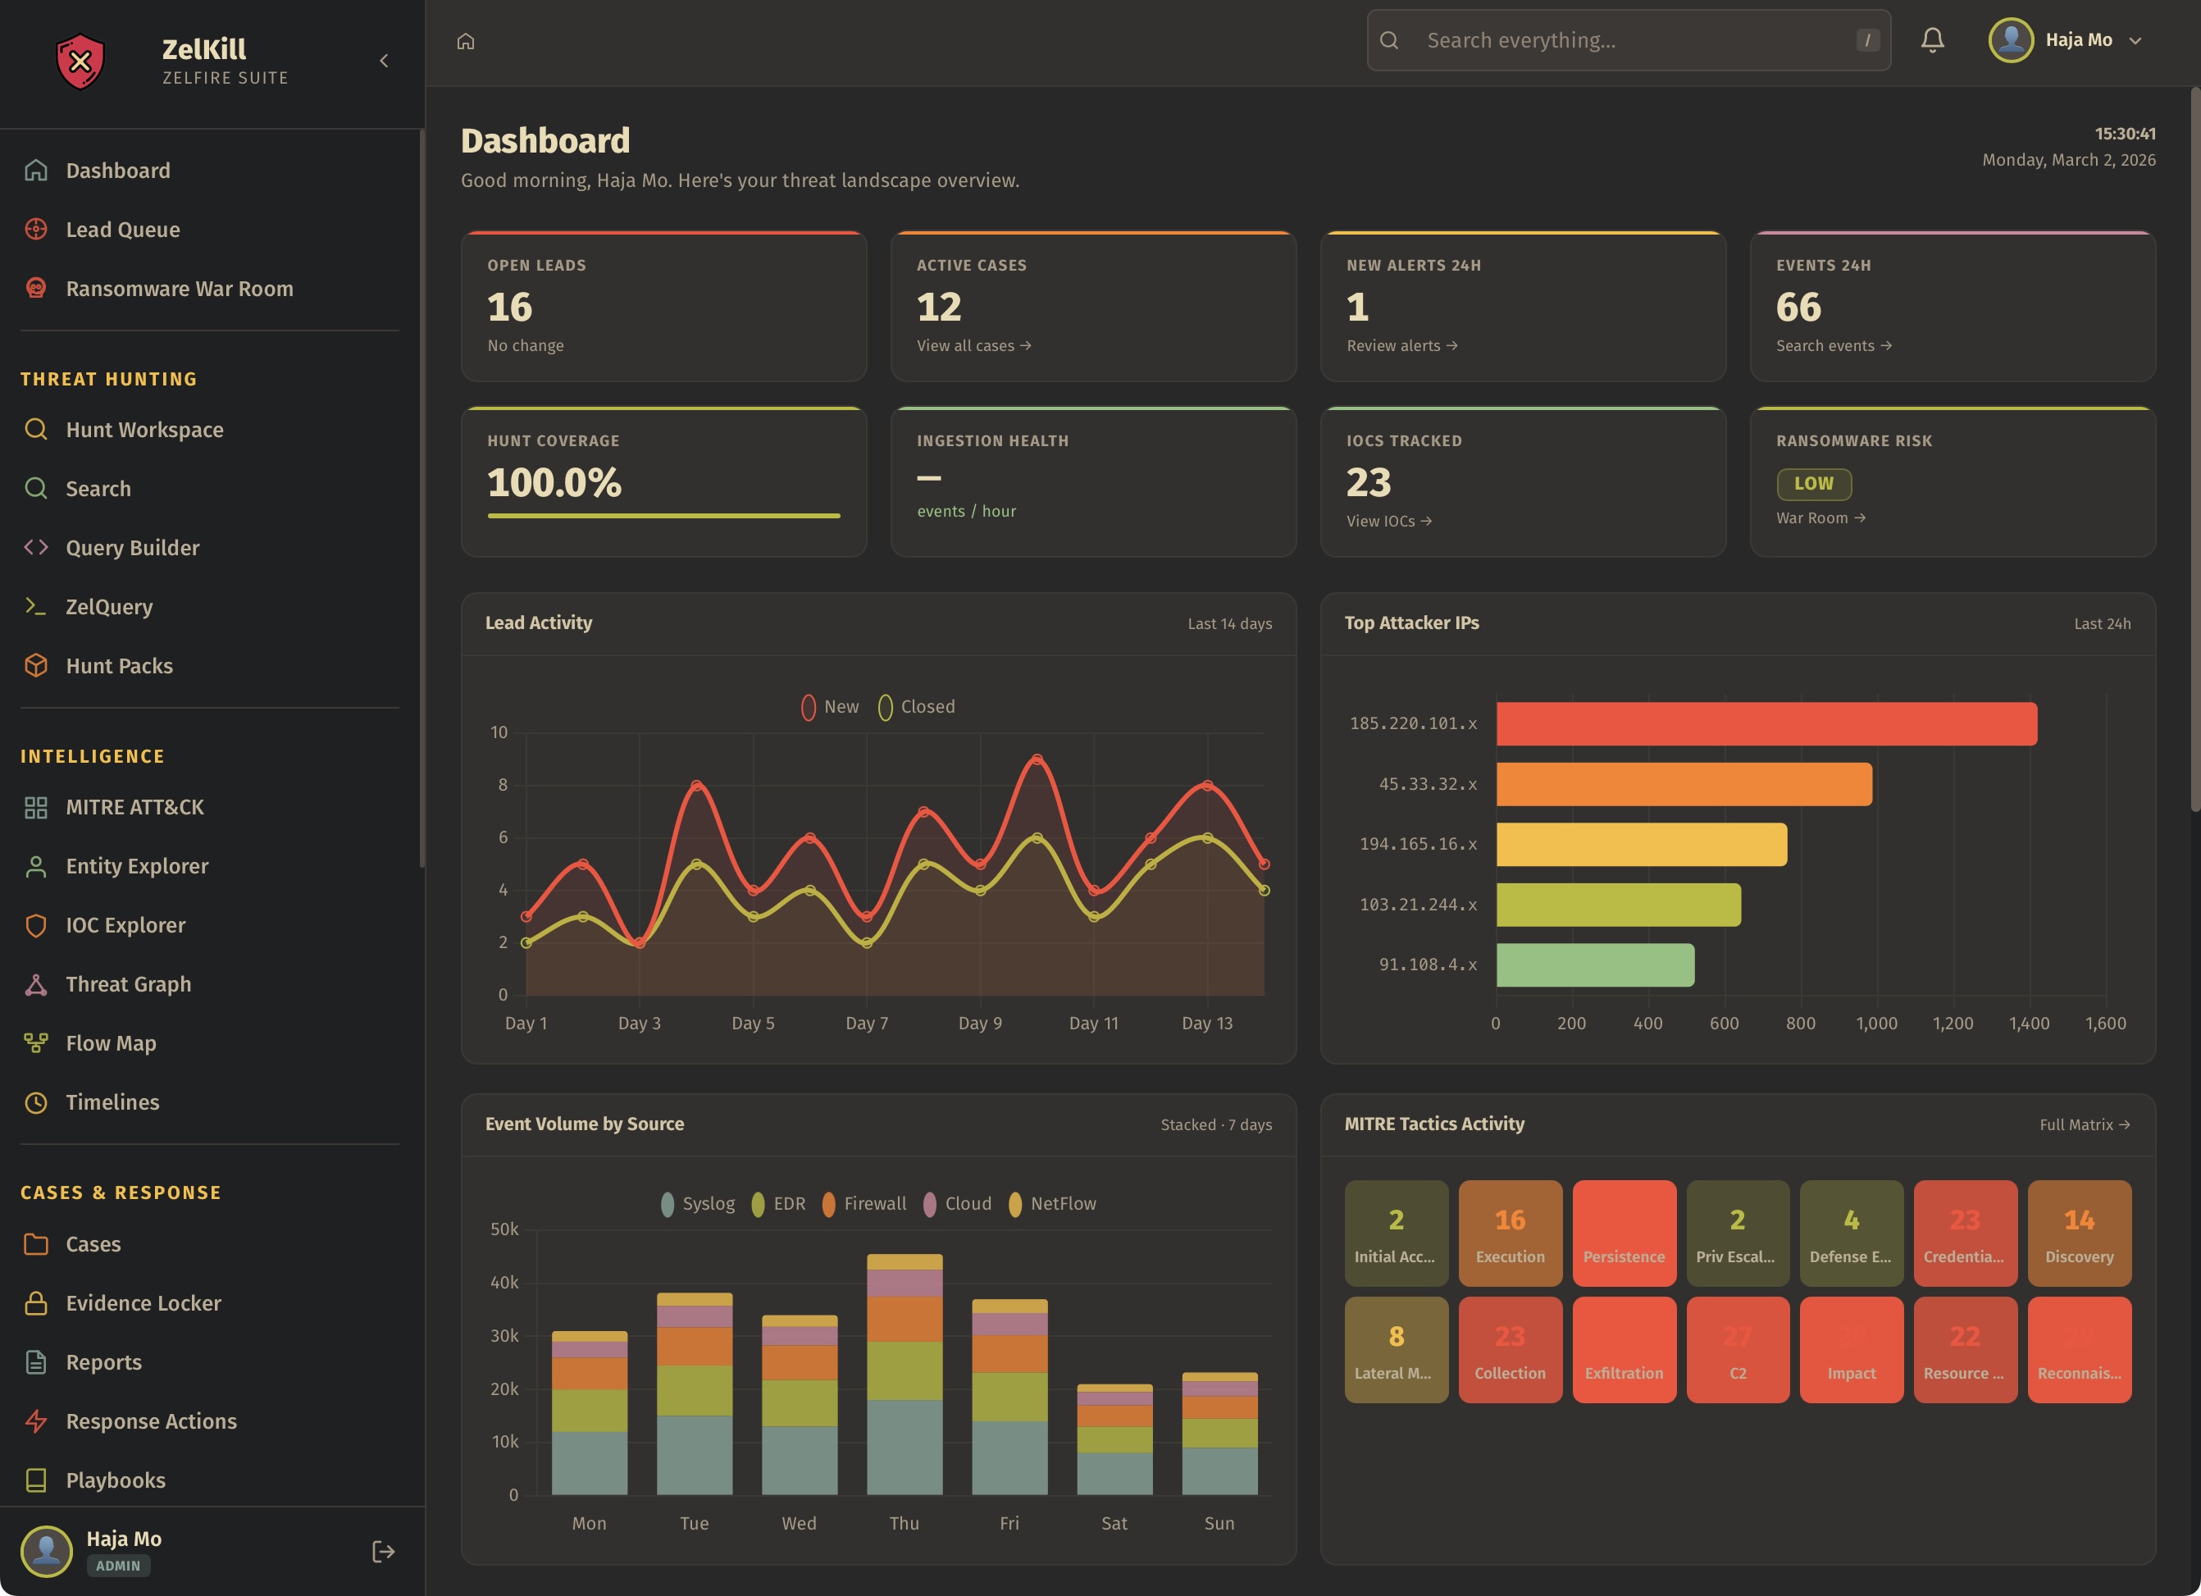The image size is (2201, 1596).
Task: Open Flow Map in the sidebar
Action: tap(110, 1043)
